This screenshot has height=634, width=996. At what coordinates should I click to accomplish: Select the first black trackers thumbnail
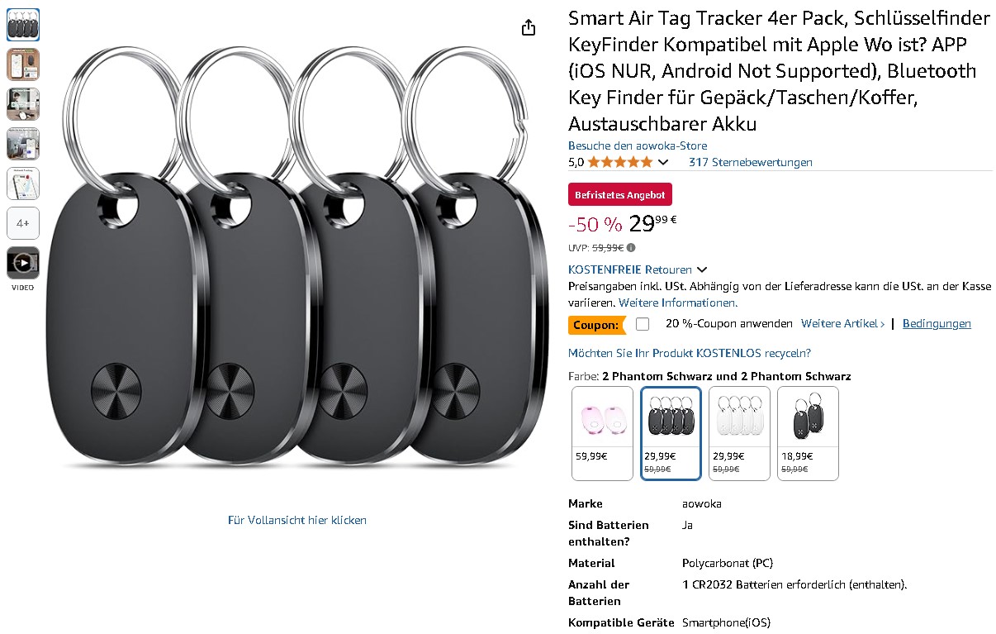[23, 25]
